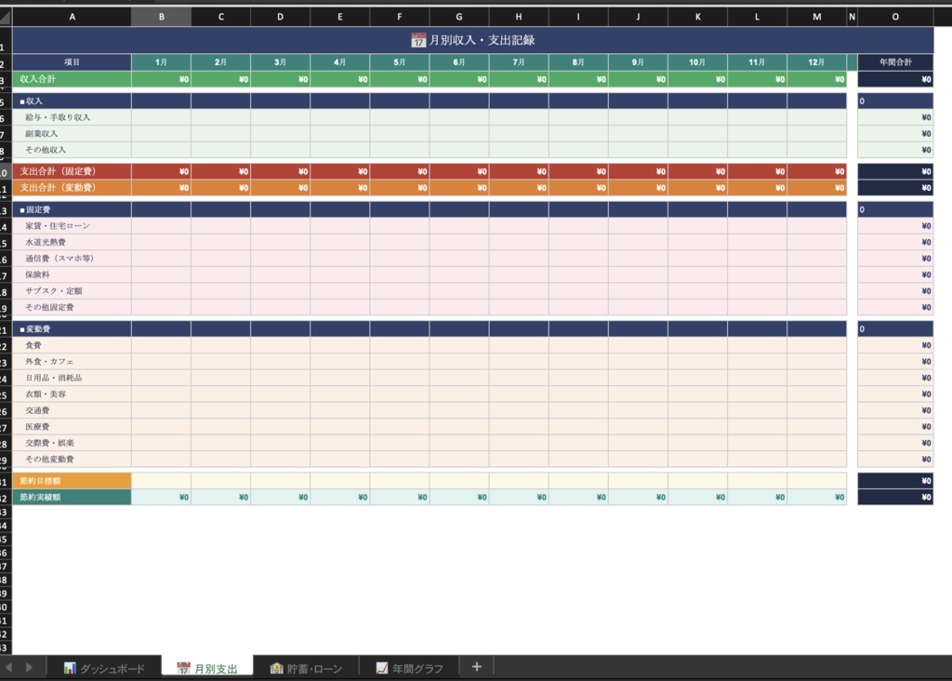Click the 交際費・娯楽 row label
The height and width of the screenshot is (681, 952).
point(72,443)
